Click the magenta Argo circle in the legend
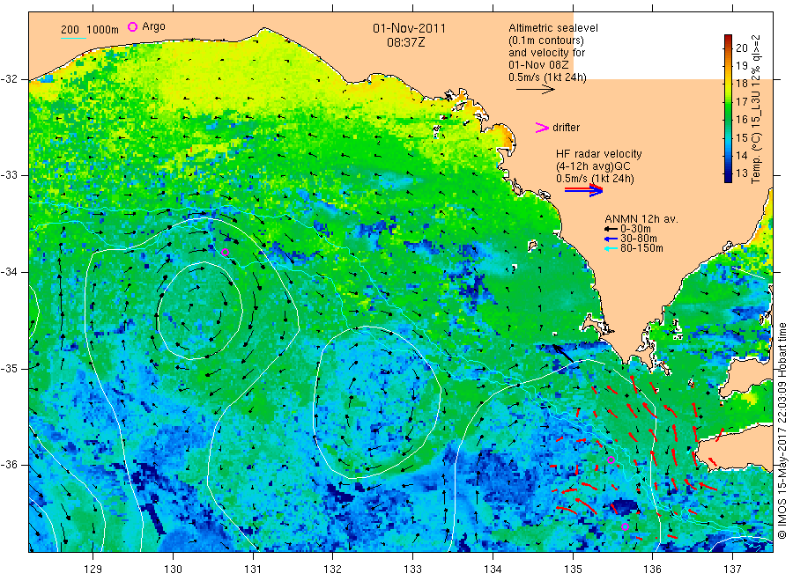 pyautogui.click(x=132, y=26)
